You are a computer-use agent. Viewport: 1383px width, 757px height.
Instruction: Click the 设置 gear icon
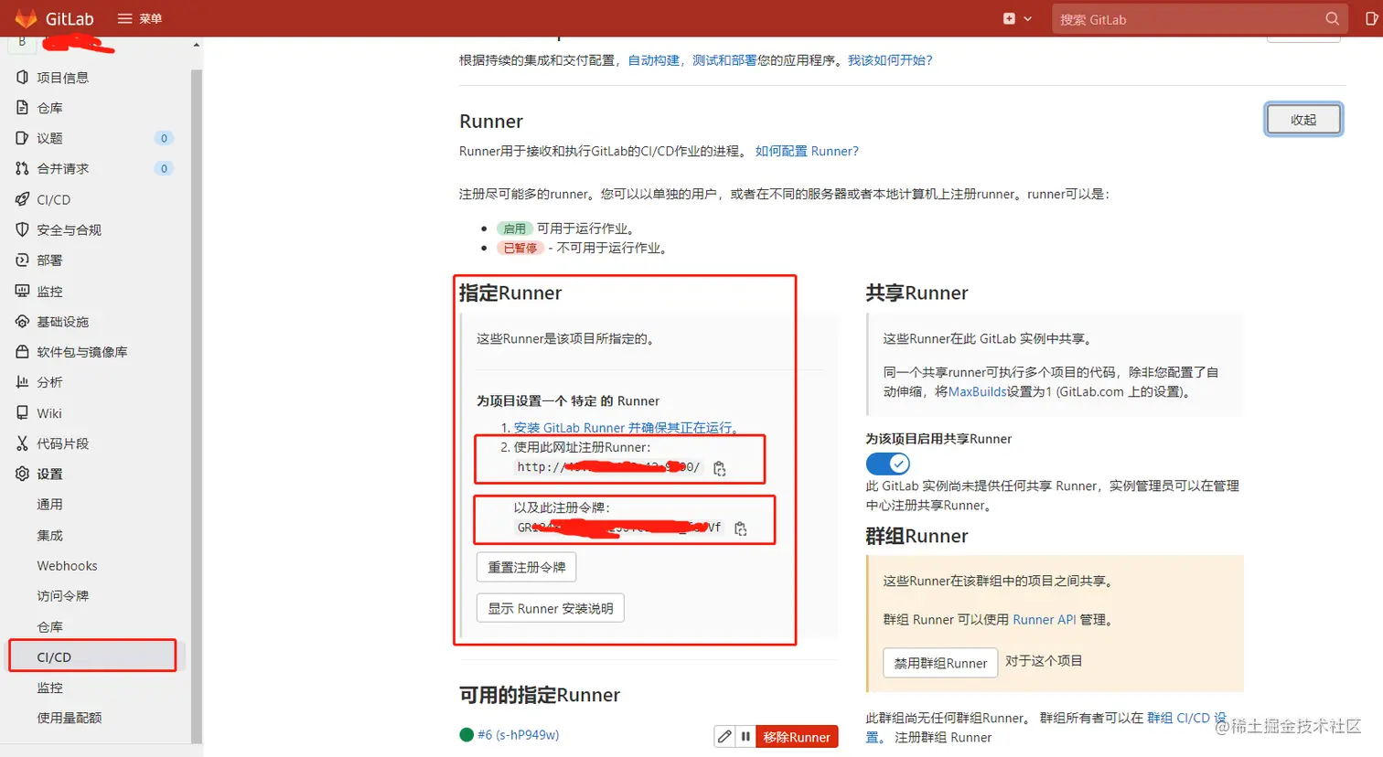pos(23,474)
